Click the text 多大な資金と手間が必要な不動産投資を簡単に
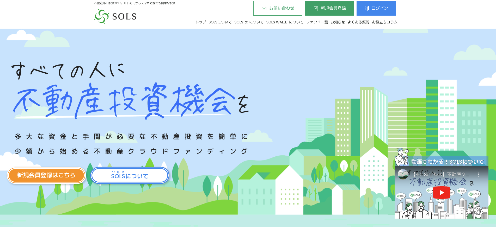This screenshot has width=496, height=236. 131,136
